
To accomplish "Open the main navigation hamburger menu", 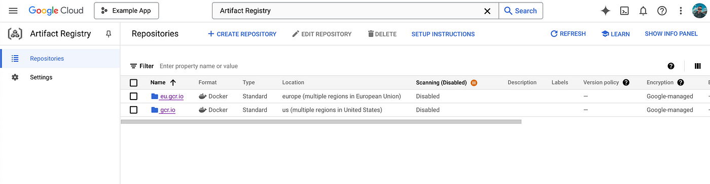I will [13, 11].
